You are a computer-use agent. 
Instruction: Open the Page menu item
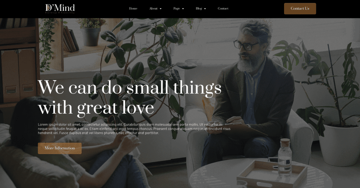(176, 8)
